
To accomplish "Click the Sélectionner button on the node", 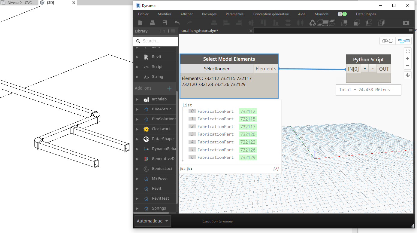I will tap(217, 69).
